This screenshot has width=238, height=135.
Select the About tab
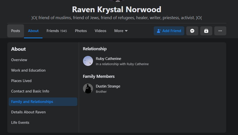[33, 31]
